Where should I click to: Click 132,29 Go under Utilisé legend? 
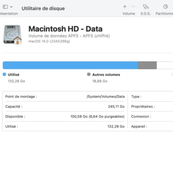pyautogui.click(x=16, y=81)
